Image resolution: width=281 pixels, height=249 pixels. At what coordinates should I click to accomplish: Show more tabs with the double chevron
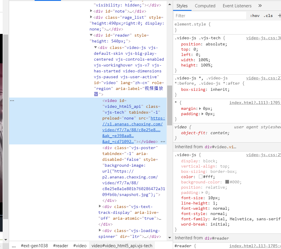260,6
